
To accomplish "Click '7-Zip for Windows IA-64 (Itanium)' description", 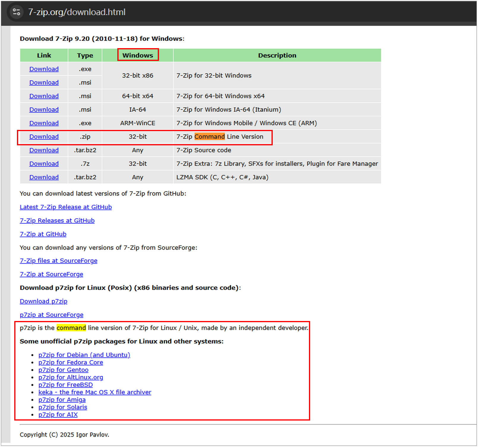I will pyautogui.click(x=229, y=110).
